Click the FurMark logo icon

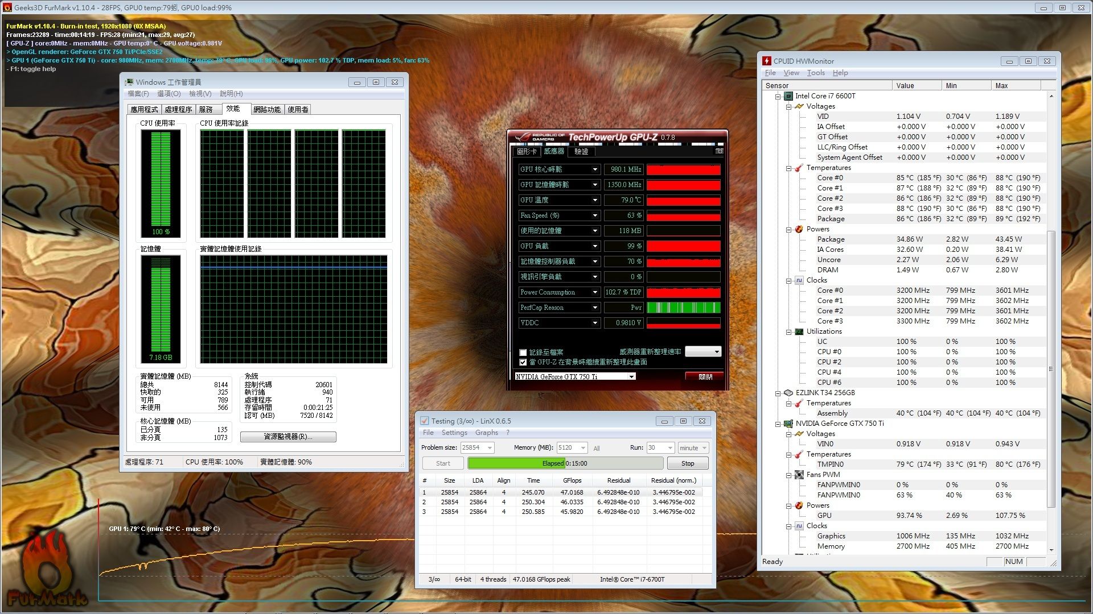point(48,569)
